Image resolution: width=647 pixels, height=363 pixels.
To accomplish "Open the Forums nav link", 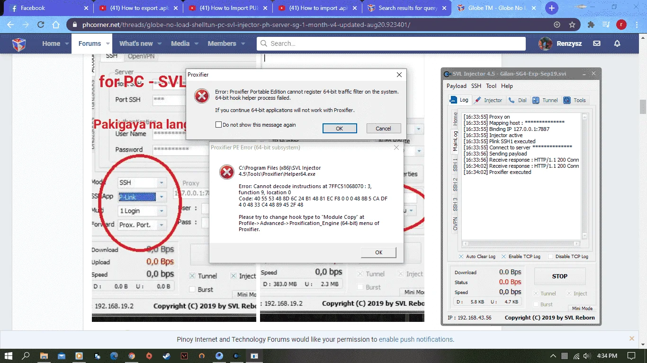I will click(90, 43).
